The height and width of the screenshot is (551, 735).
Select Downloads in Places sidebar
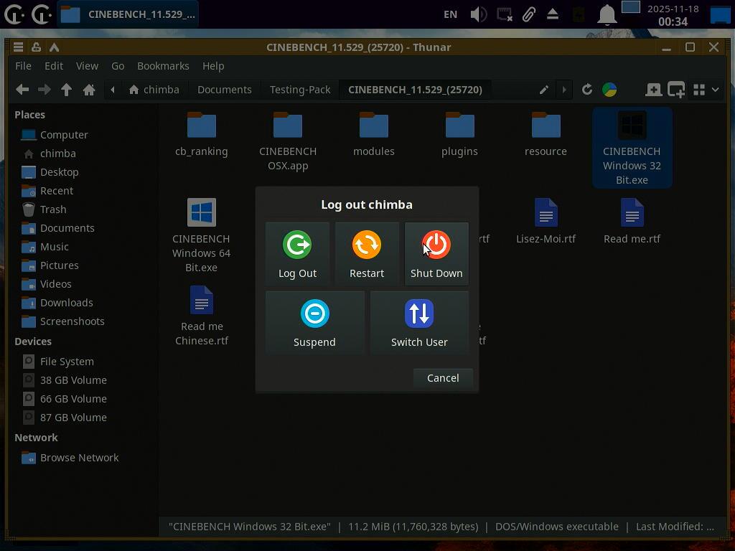point(66,303)
